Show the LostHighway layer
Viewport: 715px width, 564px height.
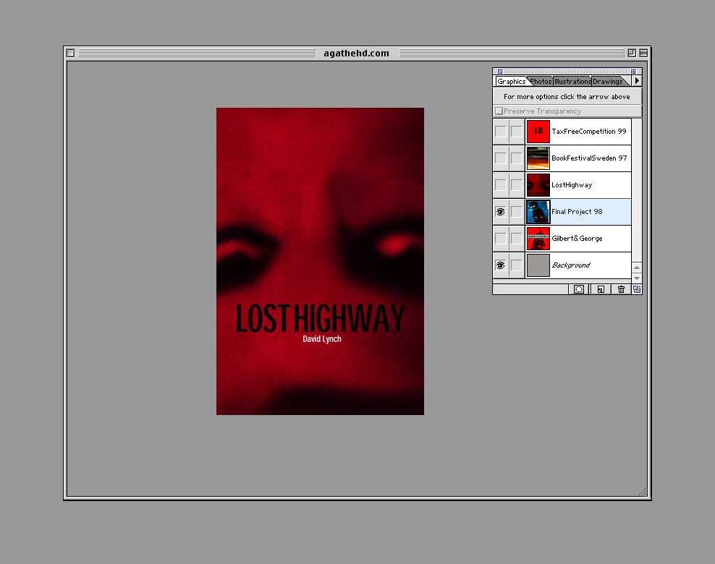click(x=501, y=185)
